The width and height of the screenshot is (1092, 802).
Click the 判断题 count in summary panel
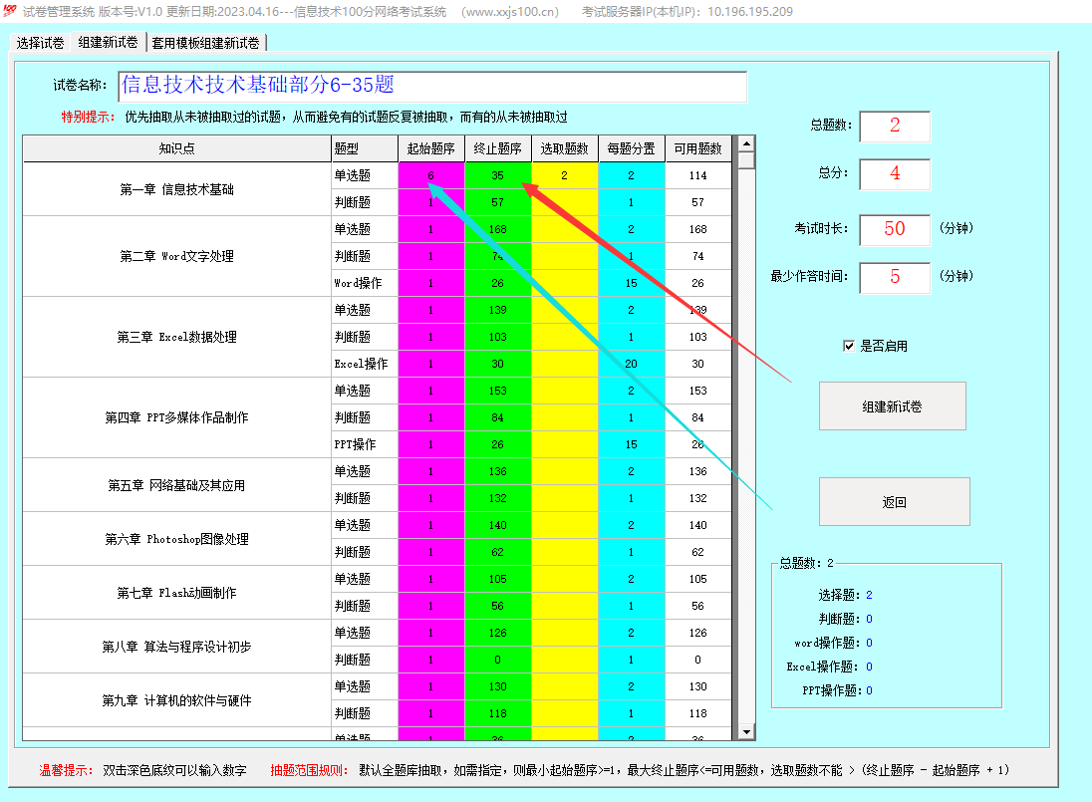pos(869,619)
